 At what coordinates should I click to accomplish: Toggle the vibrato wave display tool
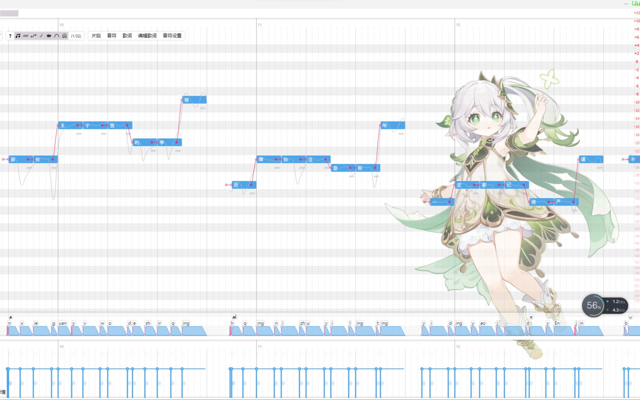(26, 36)
